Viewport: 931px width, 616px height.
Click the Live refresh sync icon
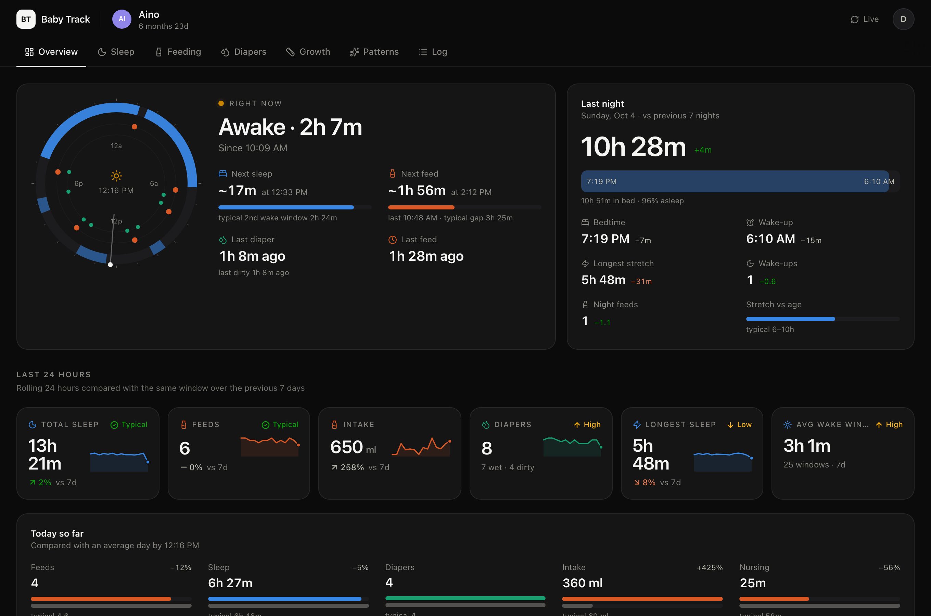854,19
